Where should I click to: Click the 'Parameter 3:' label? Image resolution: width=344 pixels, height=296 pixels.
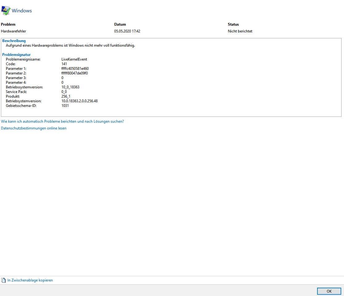[16, 78]
